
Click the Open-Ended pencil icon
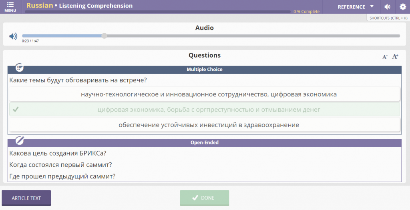pyautogui.click(x=20, y=140)
